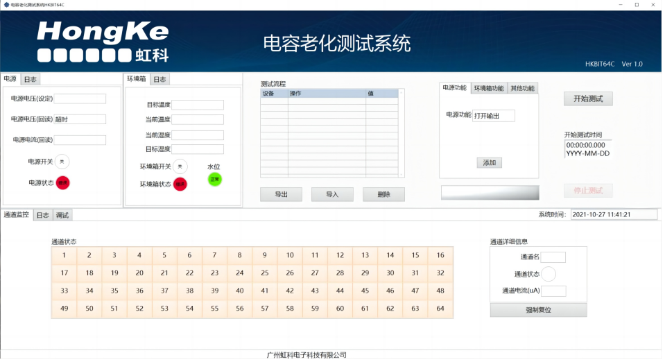Click the 通道状态 circle in channel details
665x362 pixels.
pyautogui.click(x=549, y=274)
